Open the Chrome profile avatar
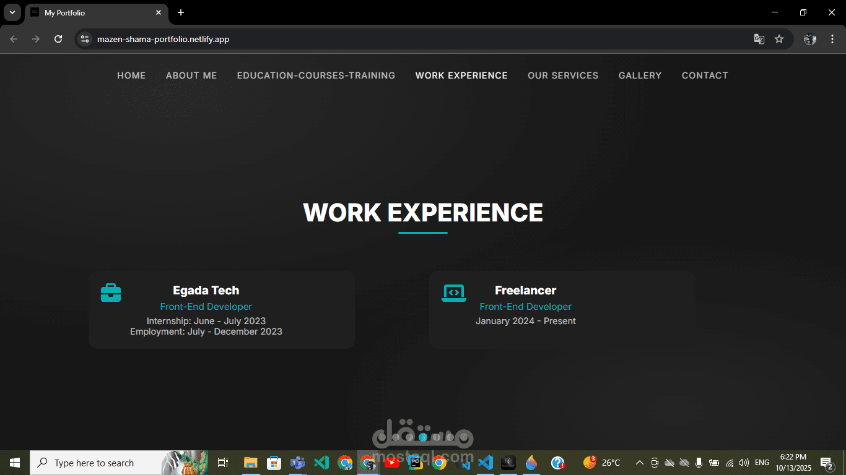 click(x=810, y=39)
